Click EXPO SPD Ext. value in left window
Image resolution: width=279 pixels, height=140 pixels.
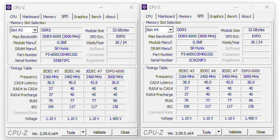pos(121,36)
